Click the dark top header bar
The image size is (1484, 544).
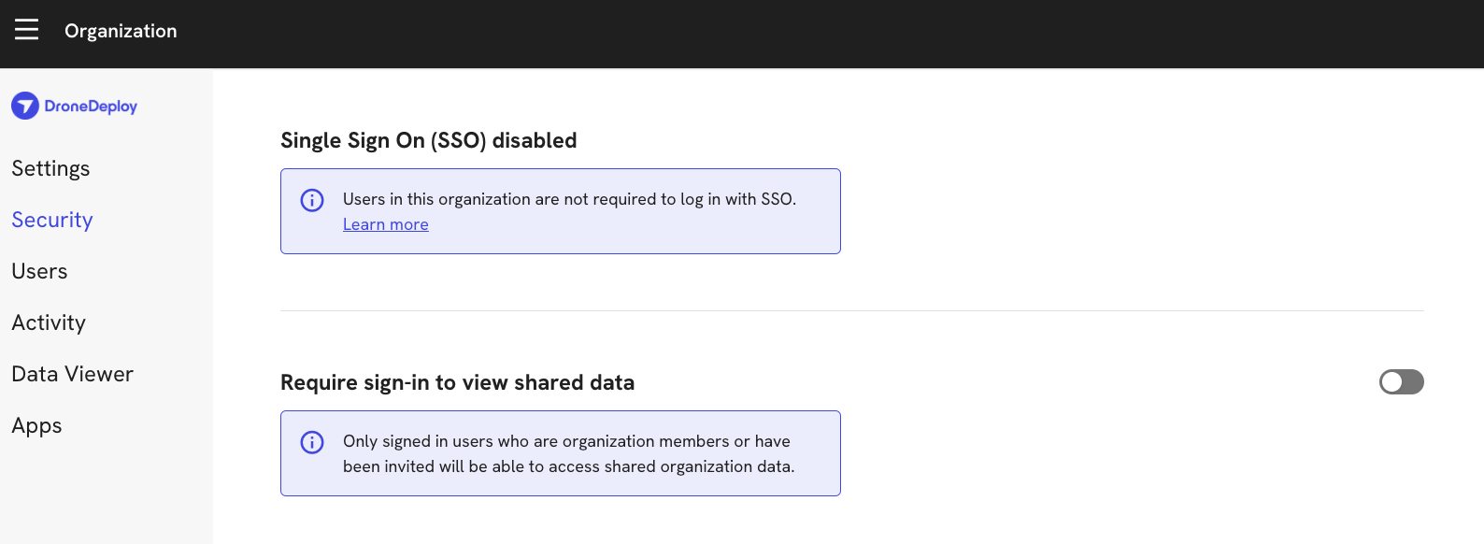[742, 34]
